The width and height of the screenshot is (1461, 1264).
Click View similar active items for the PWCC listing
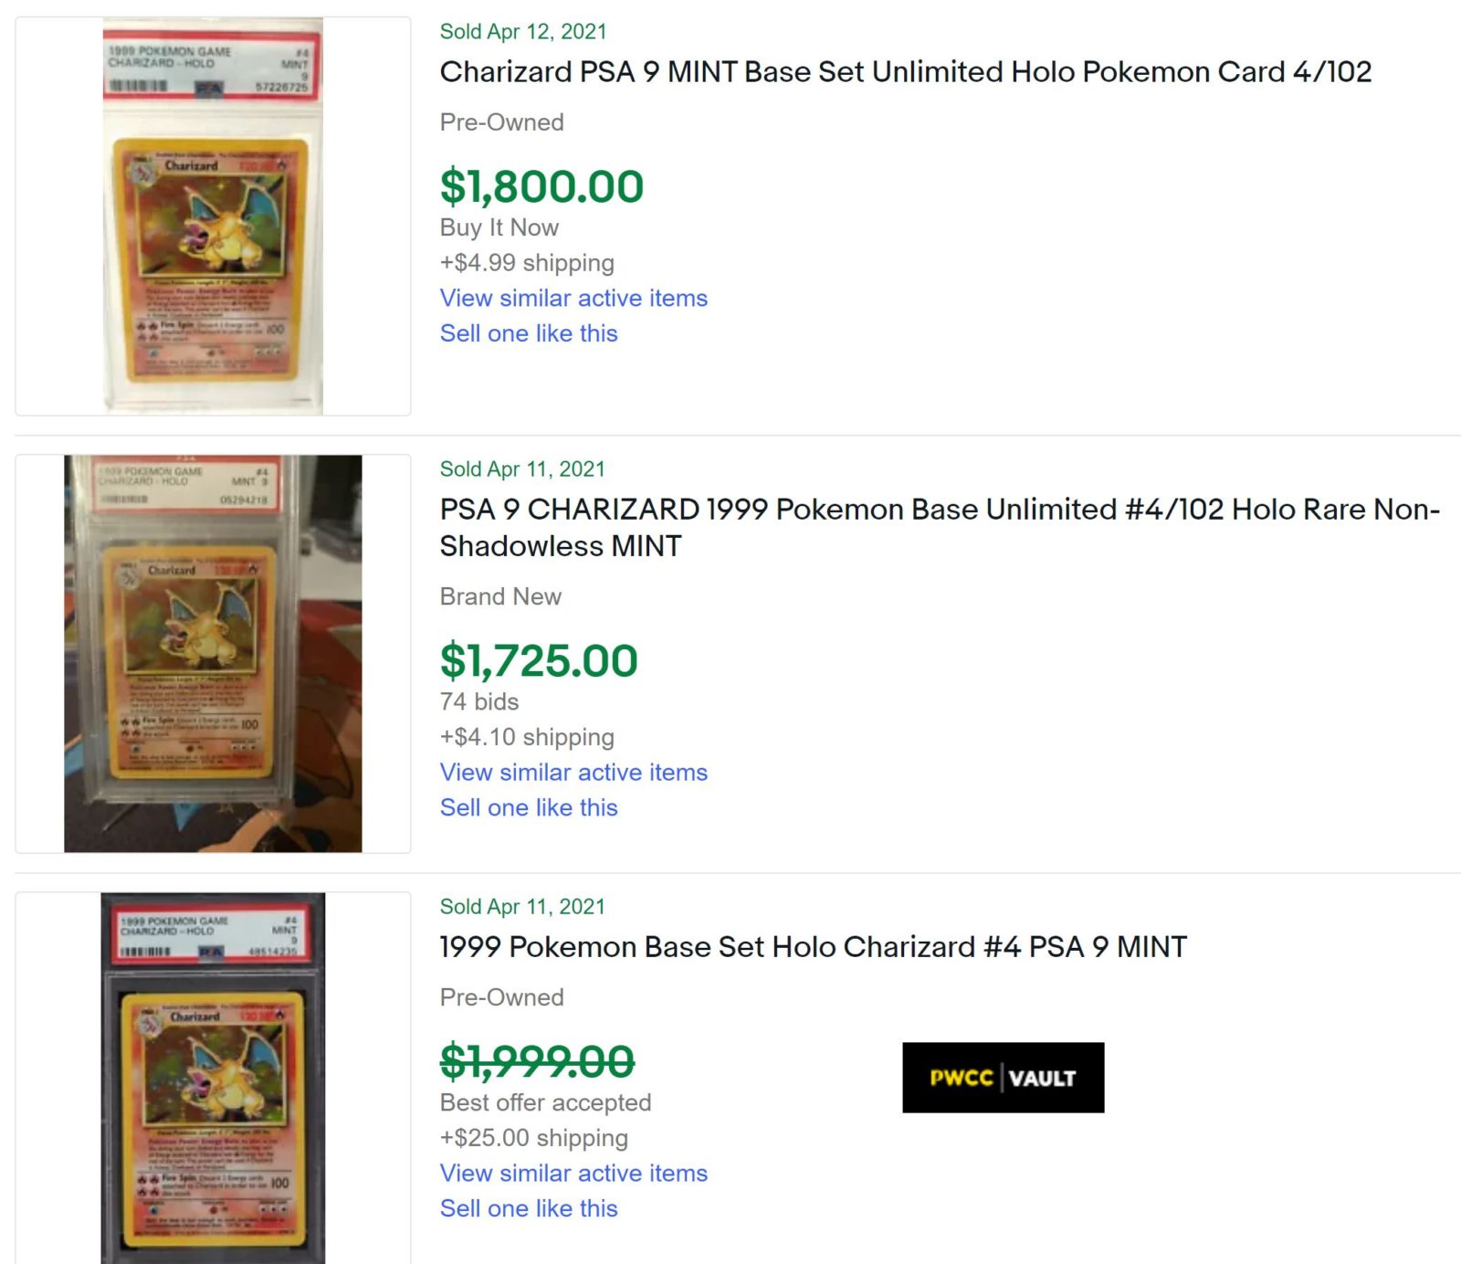[573, 1173]
